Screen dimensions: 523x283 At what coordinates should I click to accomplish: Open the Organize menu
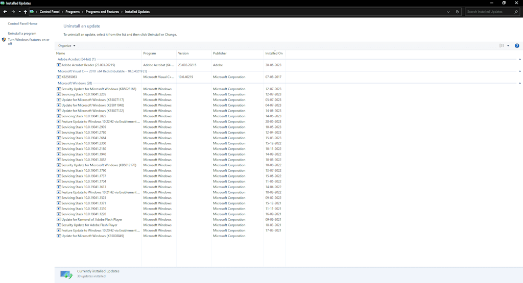(67, 45)
